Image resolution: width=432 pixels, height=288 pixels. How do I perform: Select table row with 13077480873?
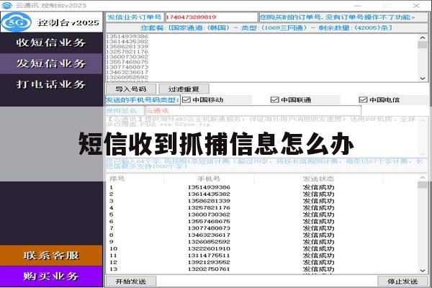[x=262, y=228]
